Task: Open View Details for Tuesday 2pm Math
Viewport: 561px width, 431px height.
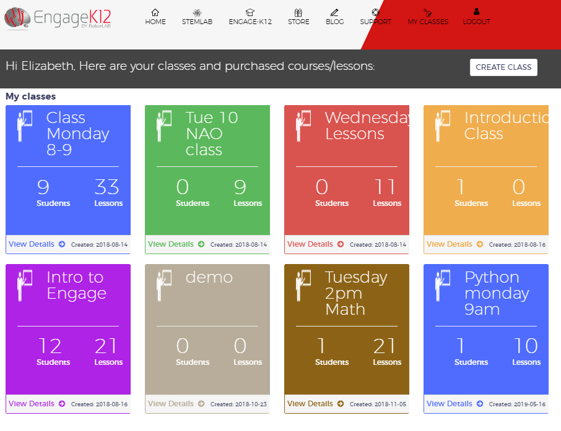Action: [x=315, y=404]
